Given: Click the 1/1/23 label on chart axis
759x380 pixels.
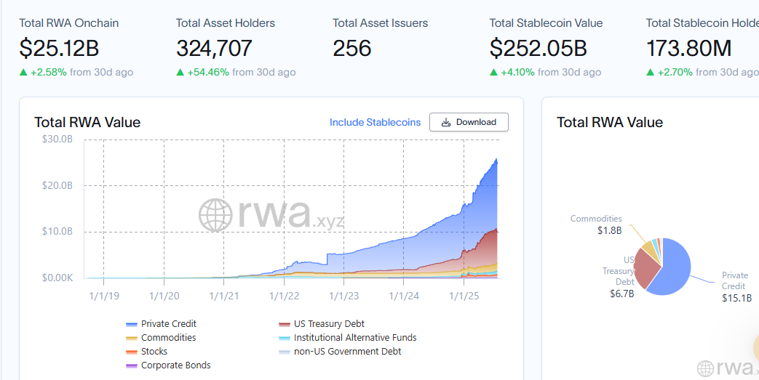Looking at the screenshot, I should pos(343,296).
